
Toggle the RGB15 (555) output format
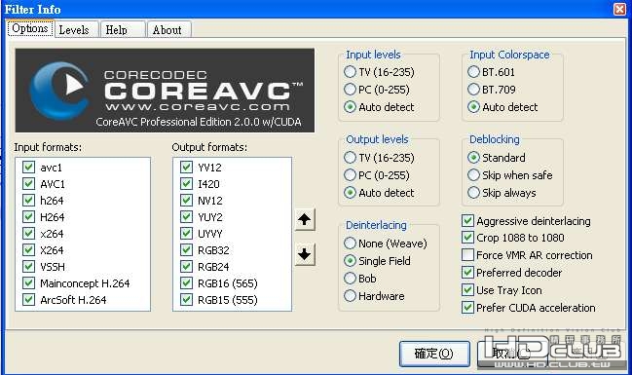(186, 299)
